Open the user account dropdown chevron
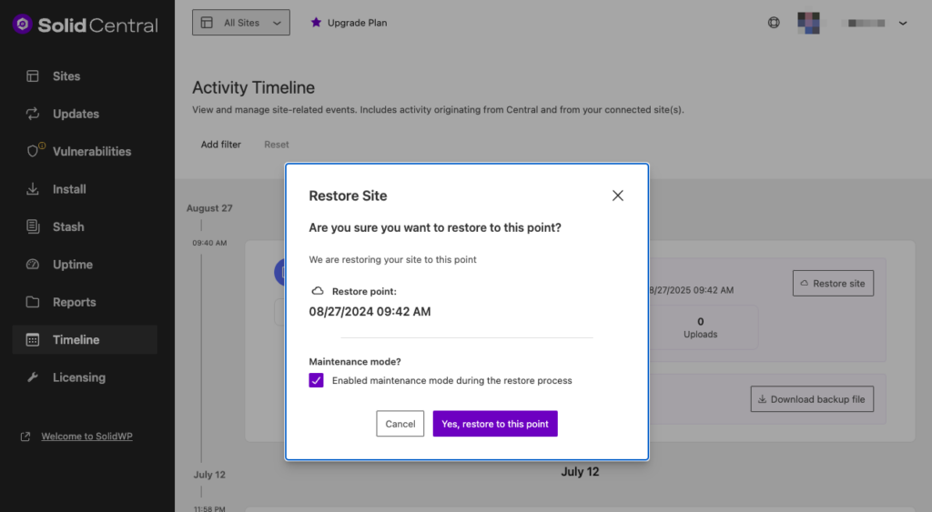Viewport: 932px width, 512px height. point(903,24)
